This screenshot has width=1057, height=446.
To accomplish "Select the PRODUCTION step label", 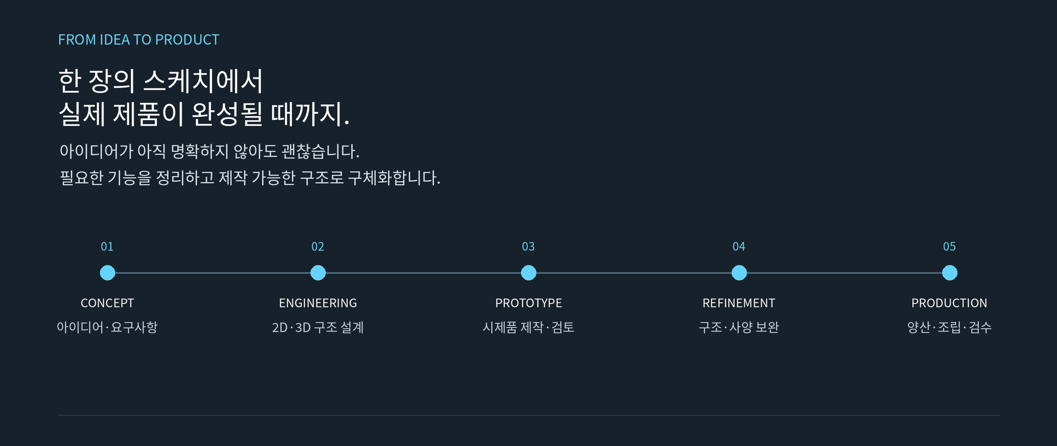I will click(950, 303).
